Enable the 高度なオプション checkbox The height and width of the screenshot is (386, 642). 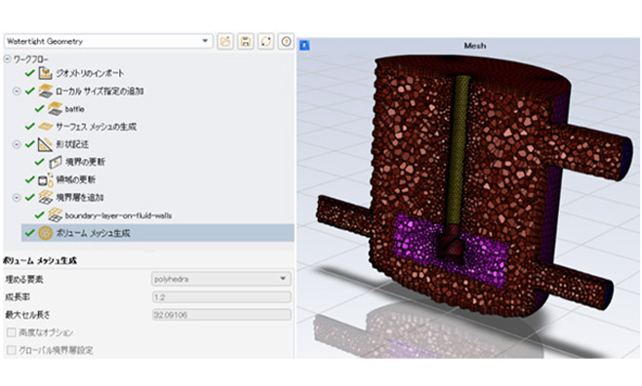[x=12, y=332]
